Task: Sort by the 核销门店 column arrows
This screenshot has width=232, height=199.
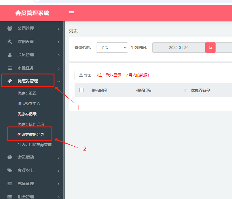Action: click(185, 90)
